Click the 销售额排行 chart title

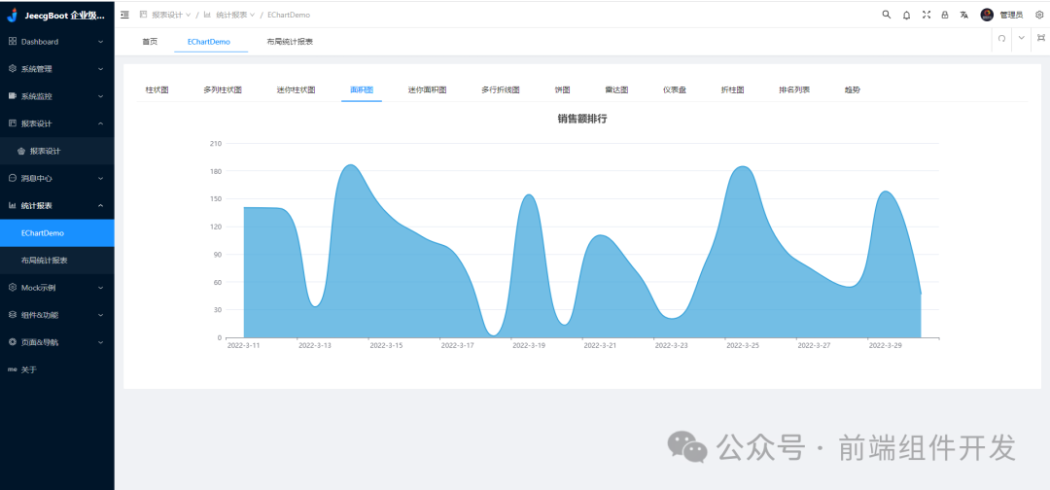582,120
